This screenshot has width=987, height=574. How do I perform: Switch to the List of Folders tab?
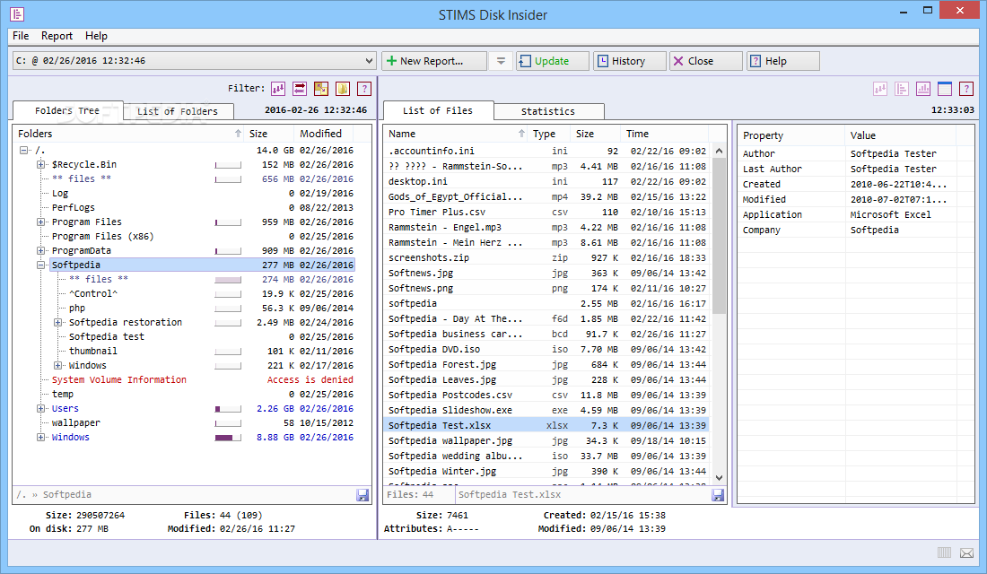[178, 111]
